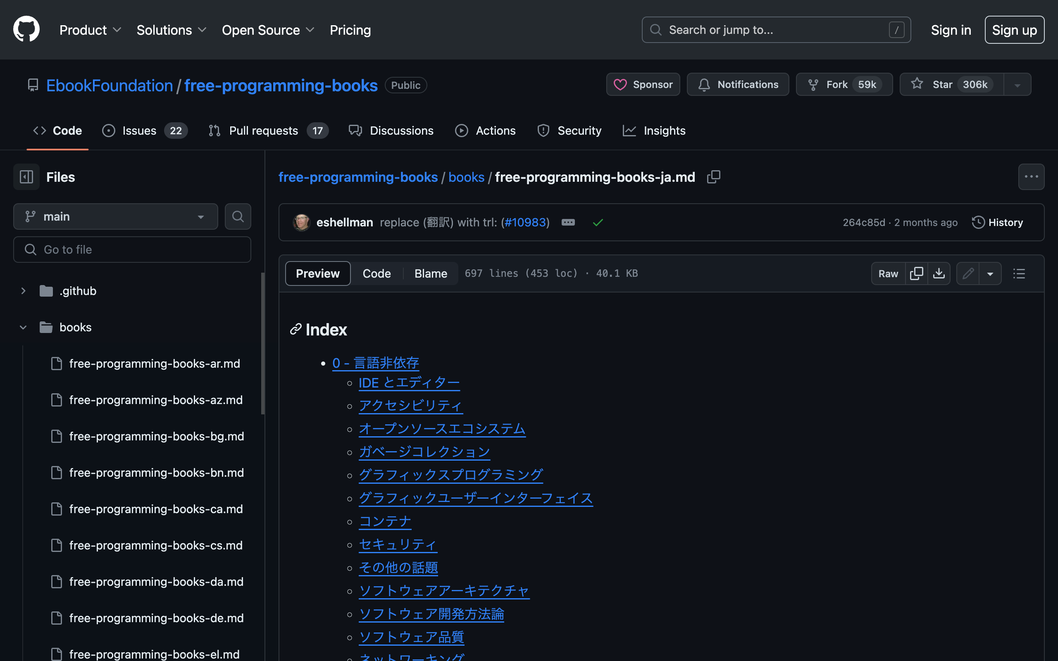
Task: Switch to the Blame tab view
Action: [x=431, y=273]
